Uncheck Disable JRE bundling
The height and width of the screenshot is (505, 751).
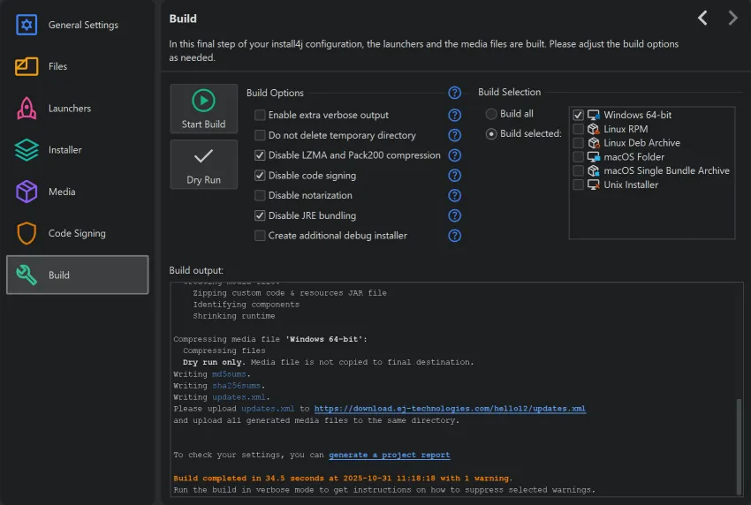260,215
